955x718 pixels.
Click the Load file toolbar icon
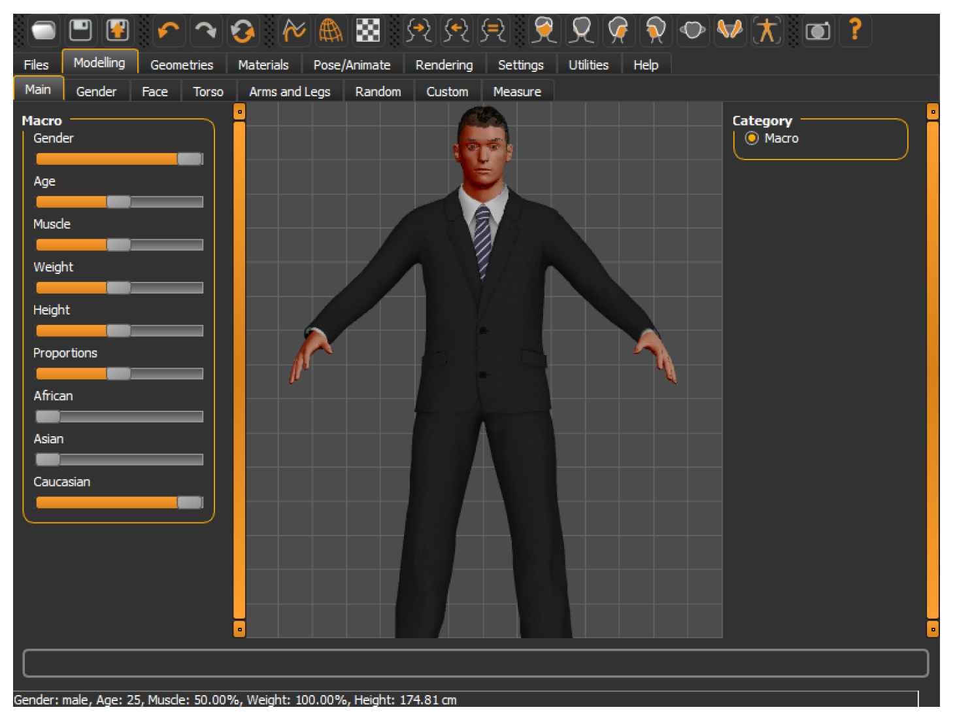click(x=44, y=31)
